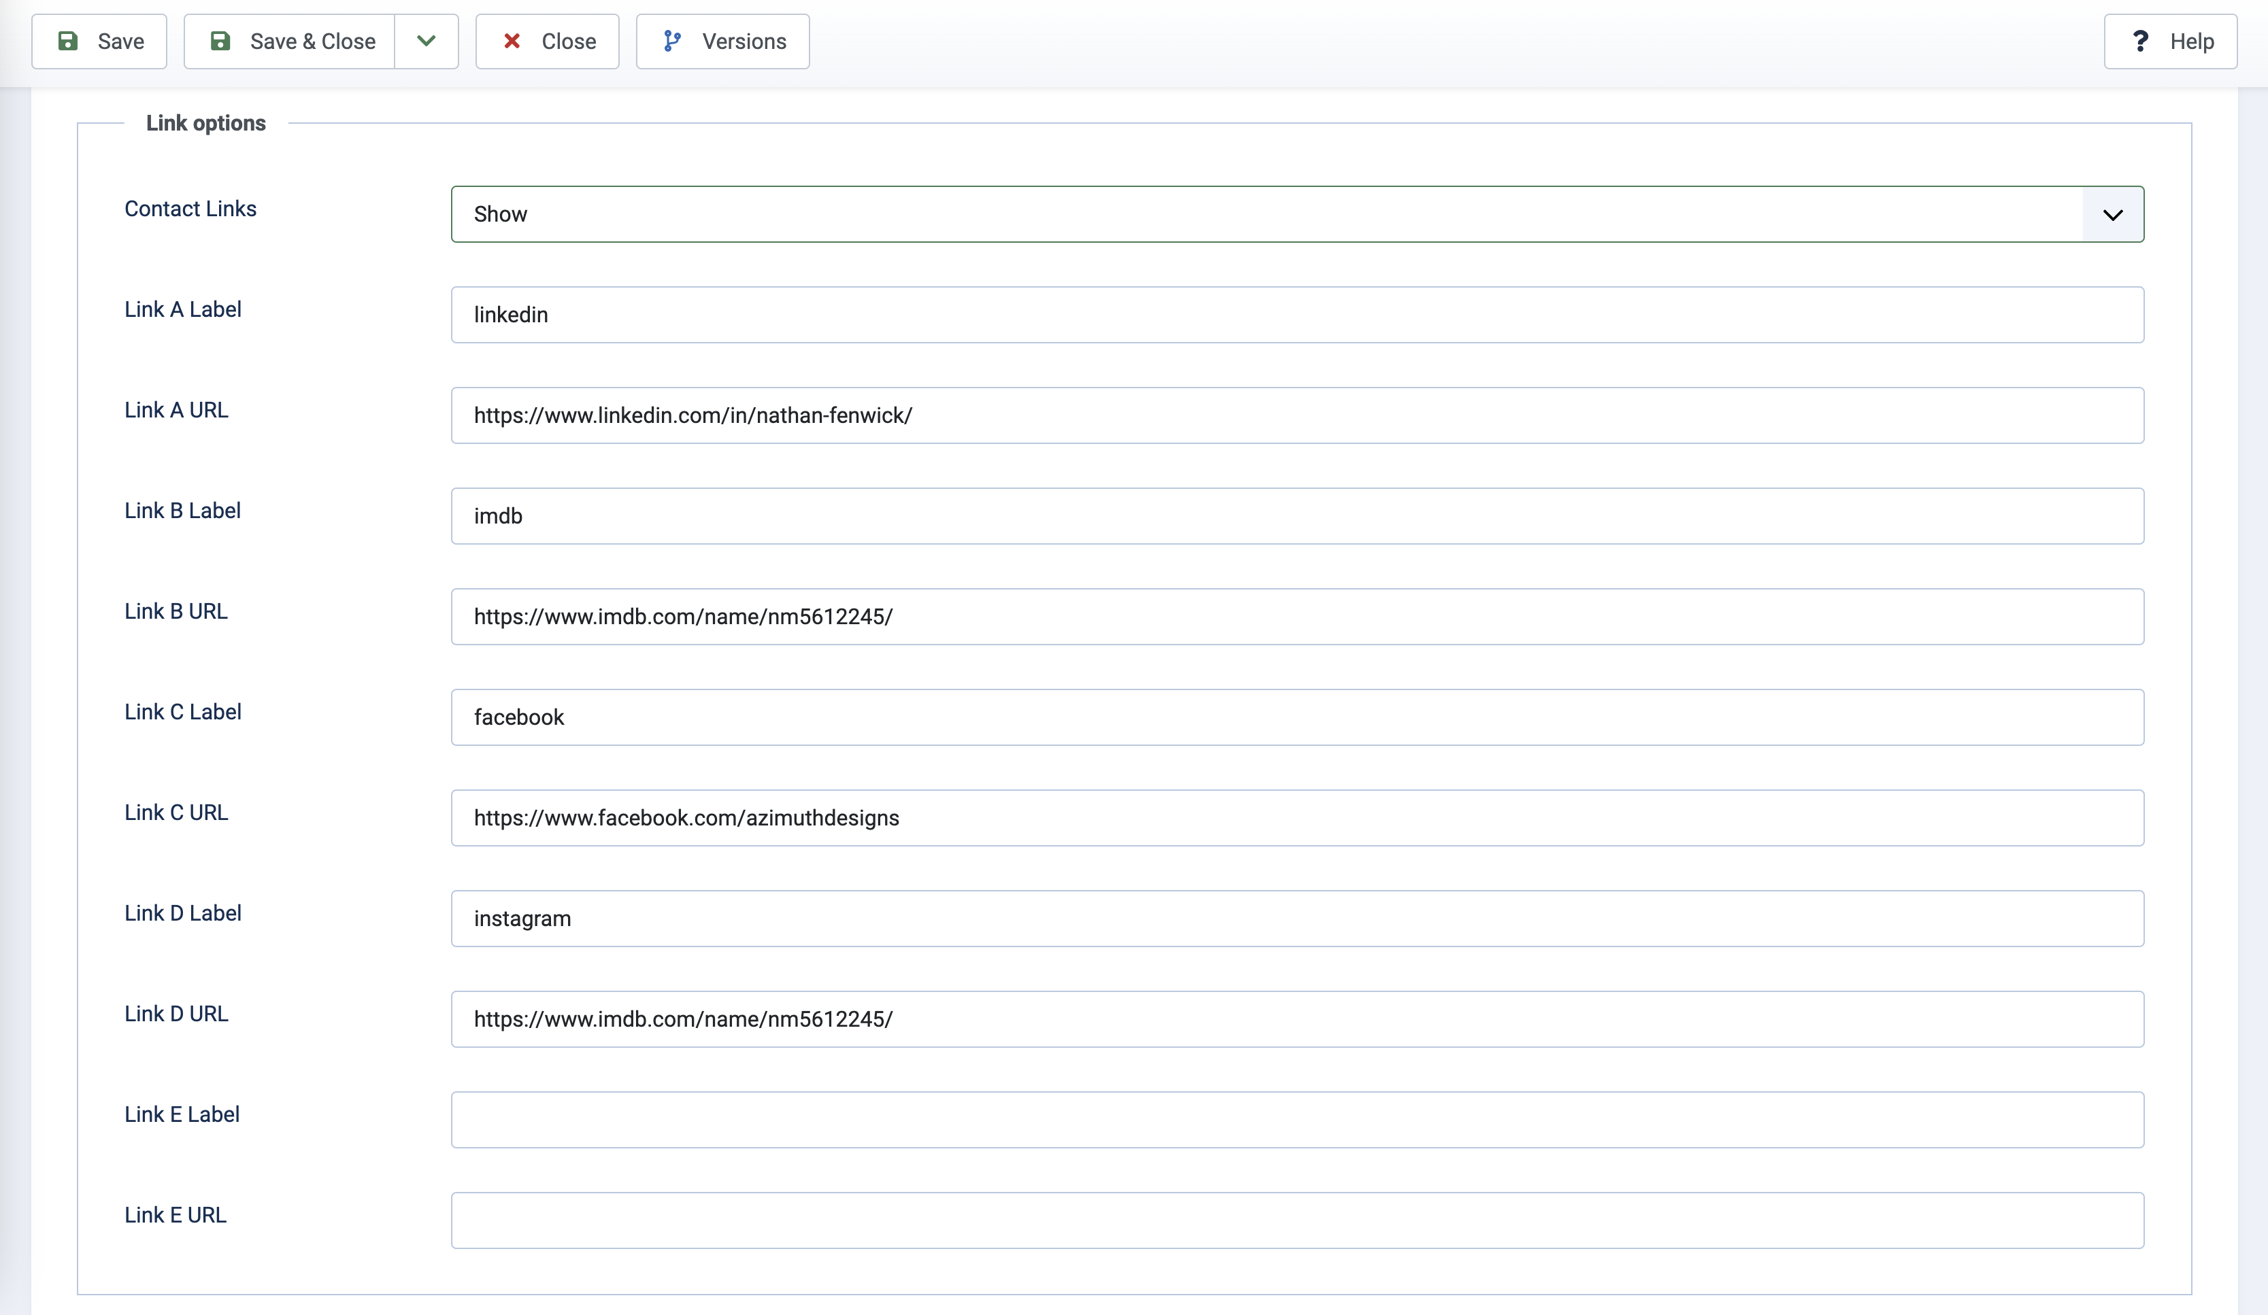Click into the Link B URL field

[x=1296, y=617]
